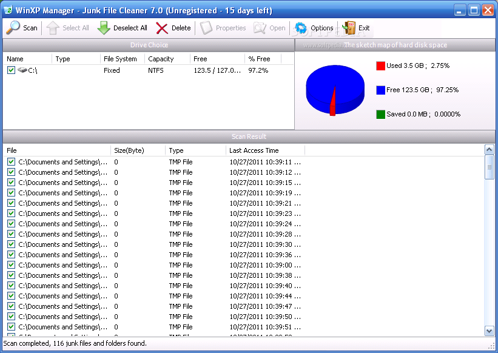The width and height of the screenshot is (498, 353).
Task: Uncheck the file accessed at 10:39:36
Action: (x=11, y=255)
